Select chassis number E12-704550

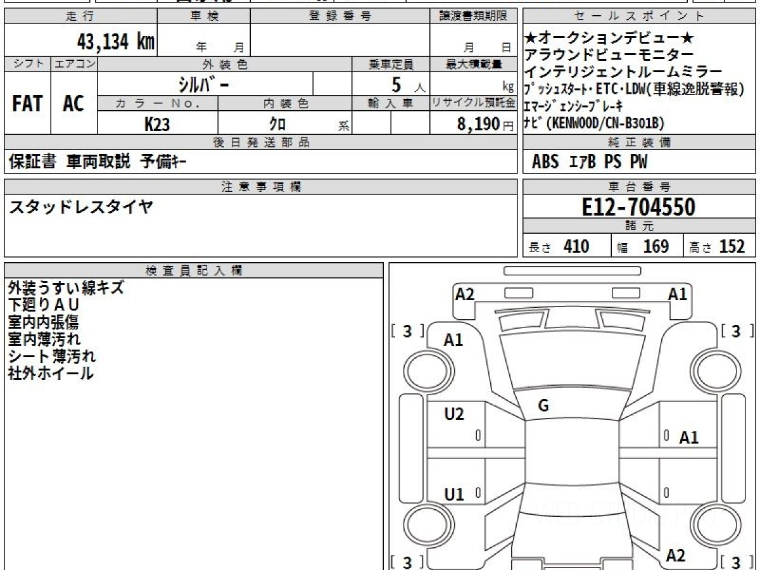click(639, 207)
